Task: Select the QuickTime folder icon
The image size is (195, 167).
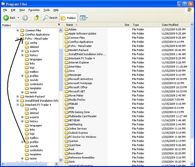Action: [66, 145]
